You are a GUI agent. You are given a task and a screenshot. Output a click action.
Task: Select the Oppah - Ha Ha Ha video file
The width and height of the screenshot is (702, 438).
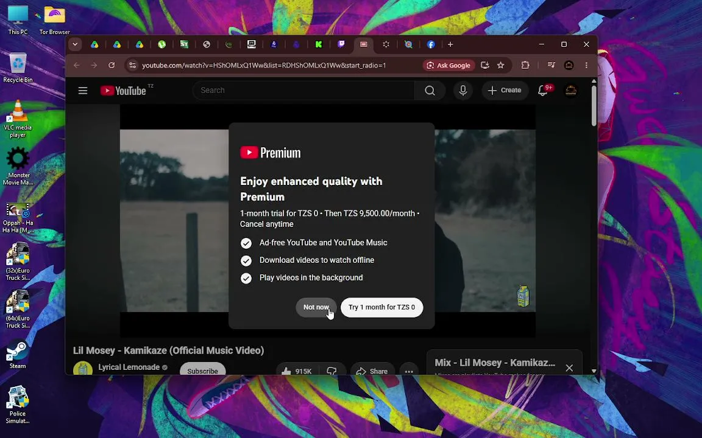(x=18, y=218)
